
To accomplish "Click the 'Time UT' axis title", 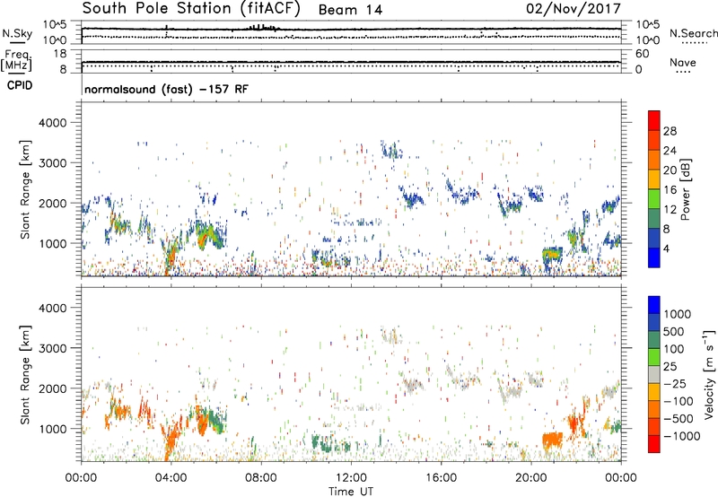I will point(351,491).
